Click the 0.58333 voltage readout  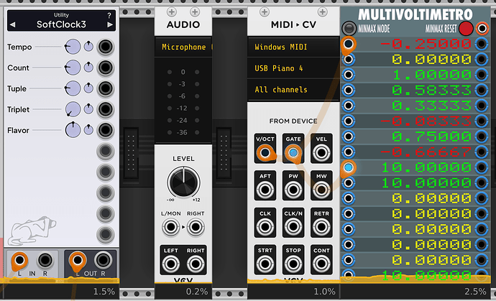point(432,90)
